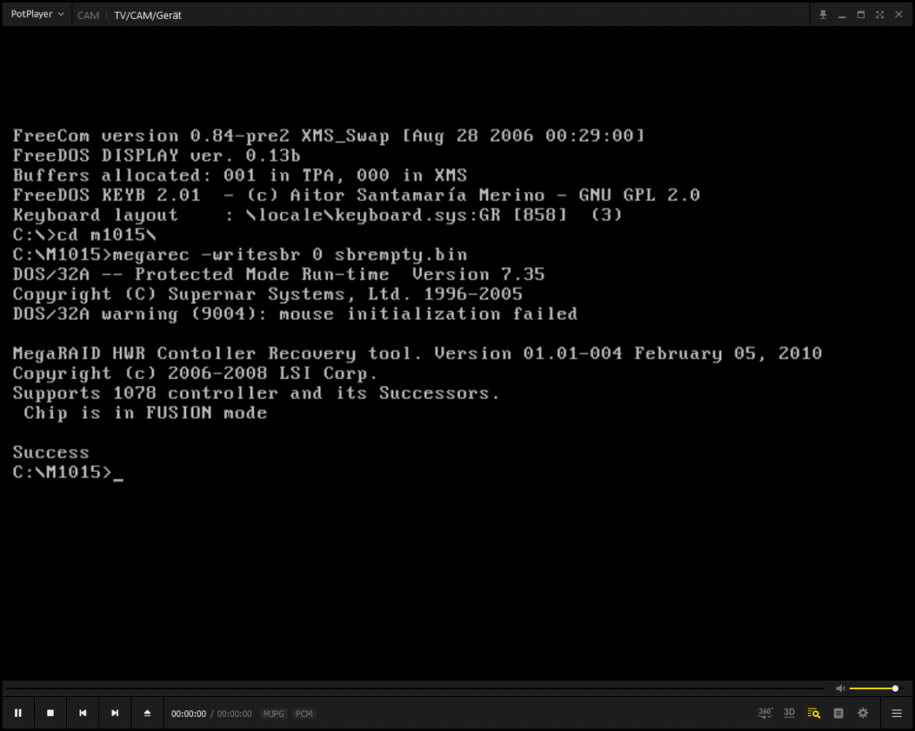Pause playback with the pause button
The height and width of the screenshot is (731, 915).
click(x=18, y=713)
